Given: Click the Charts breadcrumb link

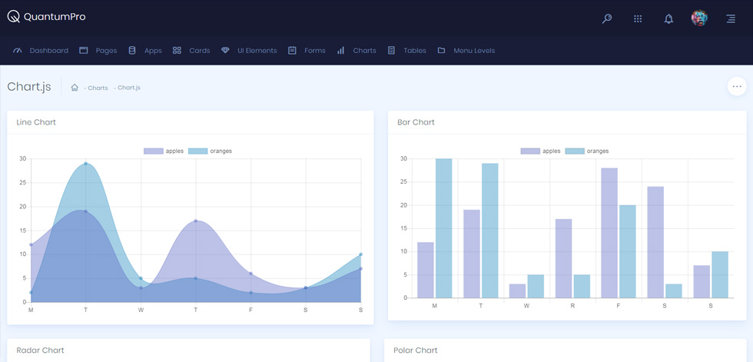Looking at the screenshot, I should (x=98, y=88).
